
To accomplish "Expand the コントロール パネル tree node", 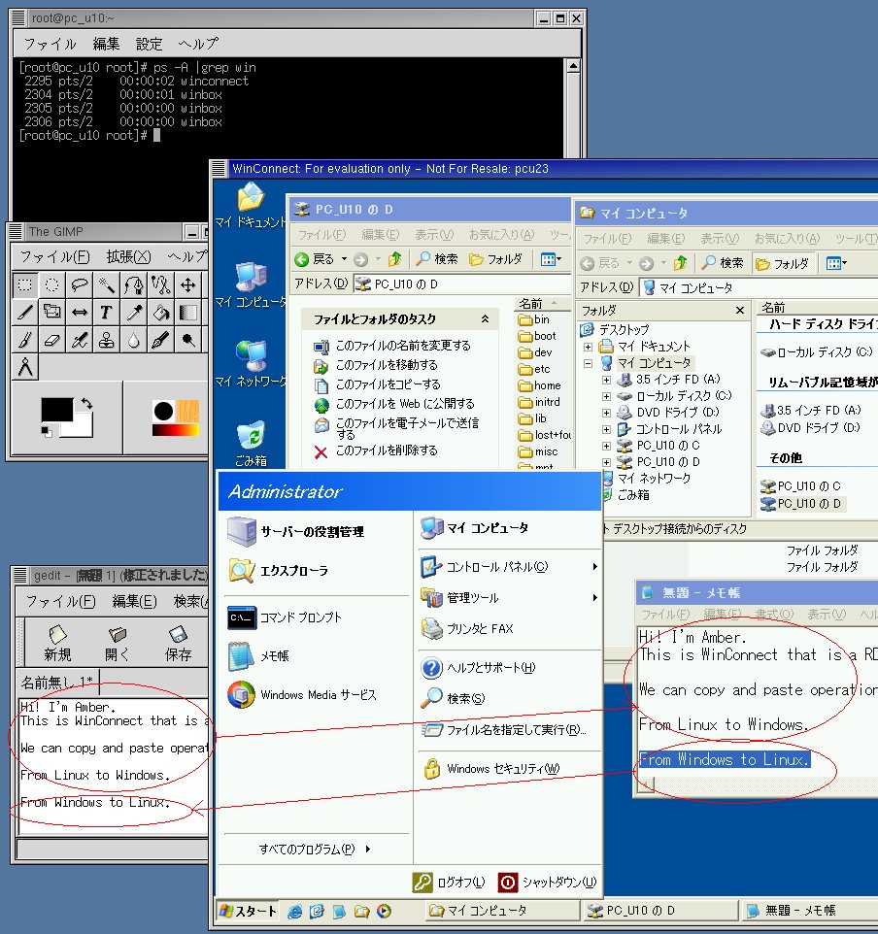I will tap(606, 429).
